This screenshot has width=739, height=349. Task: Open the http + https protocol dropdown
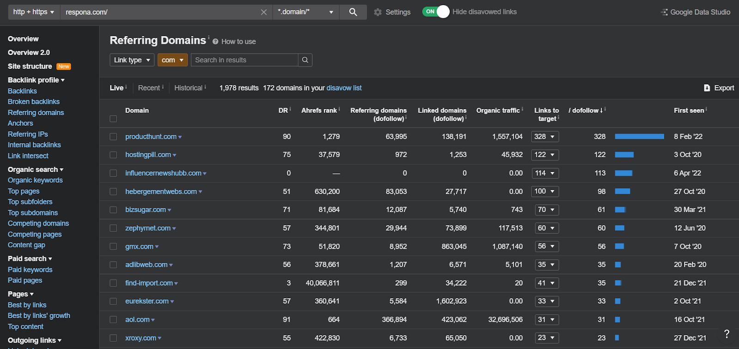pyautogui.click(x=34, y=12)
